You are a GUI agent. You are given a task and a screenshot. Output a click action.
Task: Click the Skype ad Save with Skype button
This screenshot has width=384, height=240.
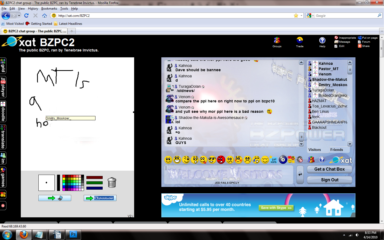coord(276,208)
